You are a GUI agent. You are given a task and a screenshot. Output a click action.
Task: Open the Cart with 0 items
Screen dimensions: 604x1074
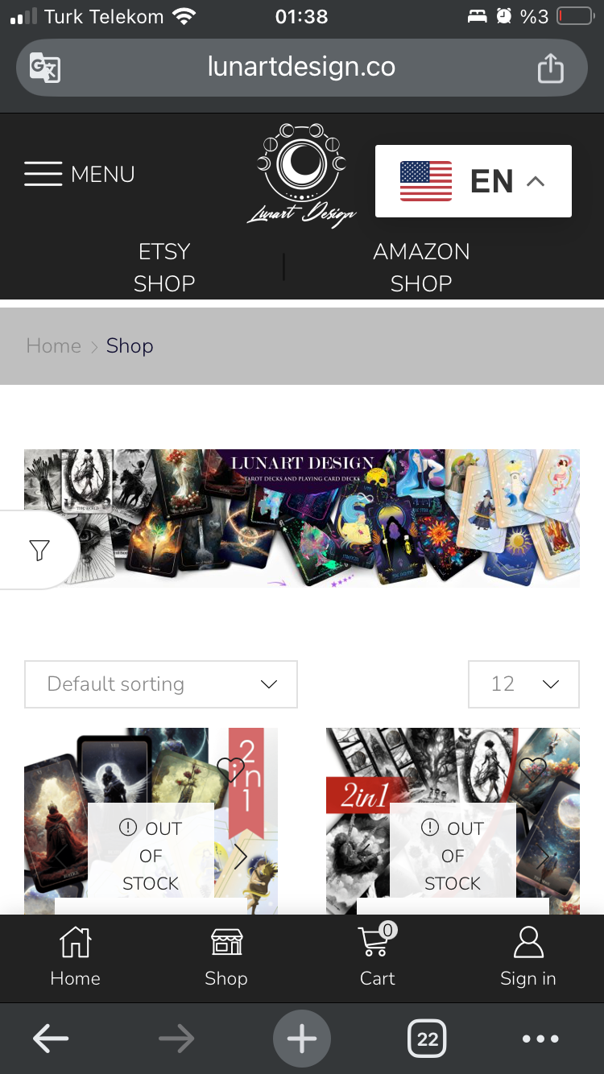378,956
